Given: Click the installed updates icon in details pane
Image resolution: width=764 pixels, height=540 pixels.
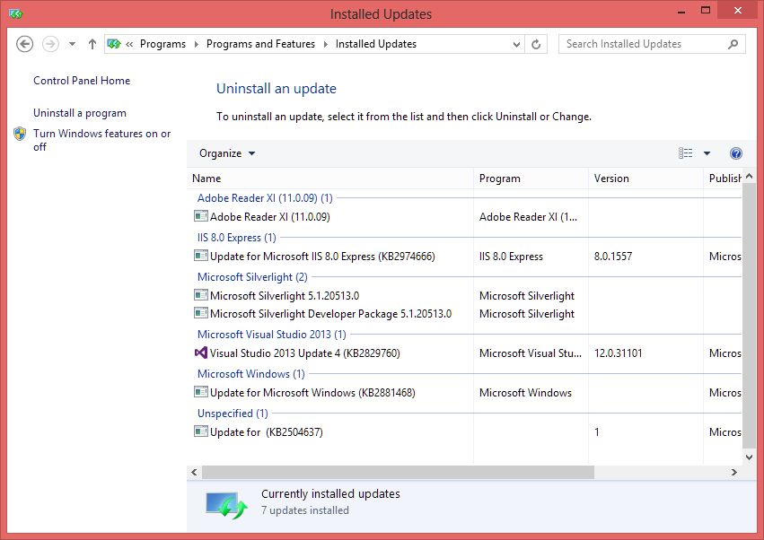Looking at the screenshot, I should pyautogui.click(x=226, y=505).
